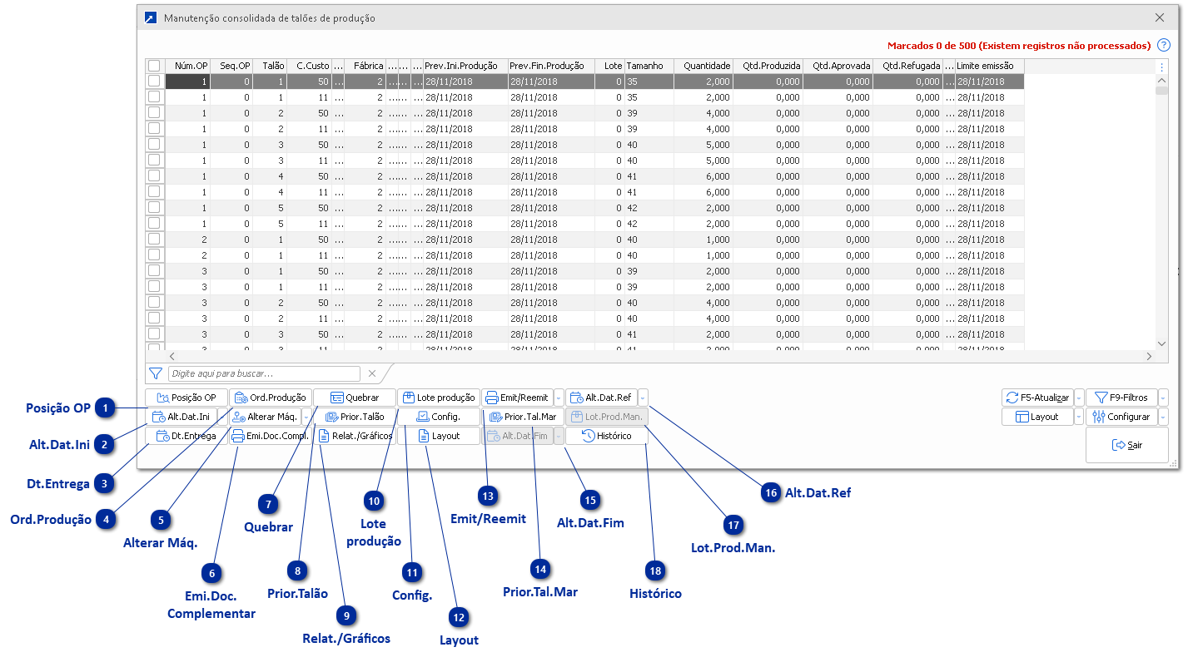This screenshot has height=662, width=1198.
Task: Toggle the select-all checkbox in grid header
Action: [154, 66]
